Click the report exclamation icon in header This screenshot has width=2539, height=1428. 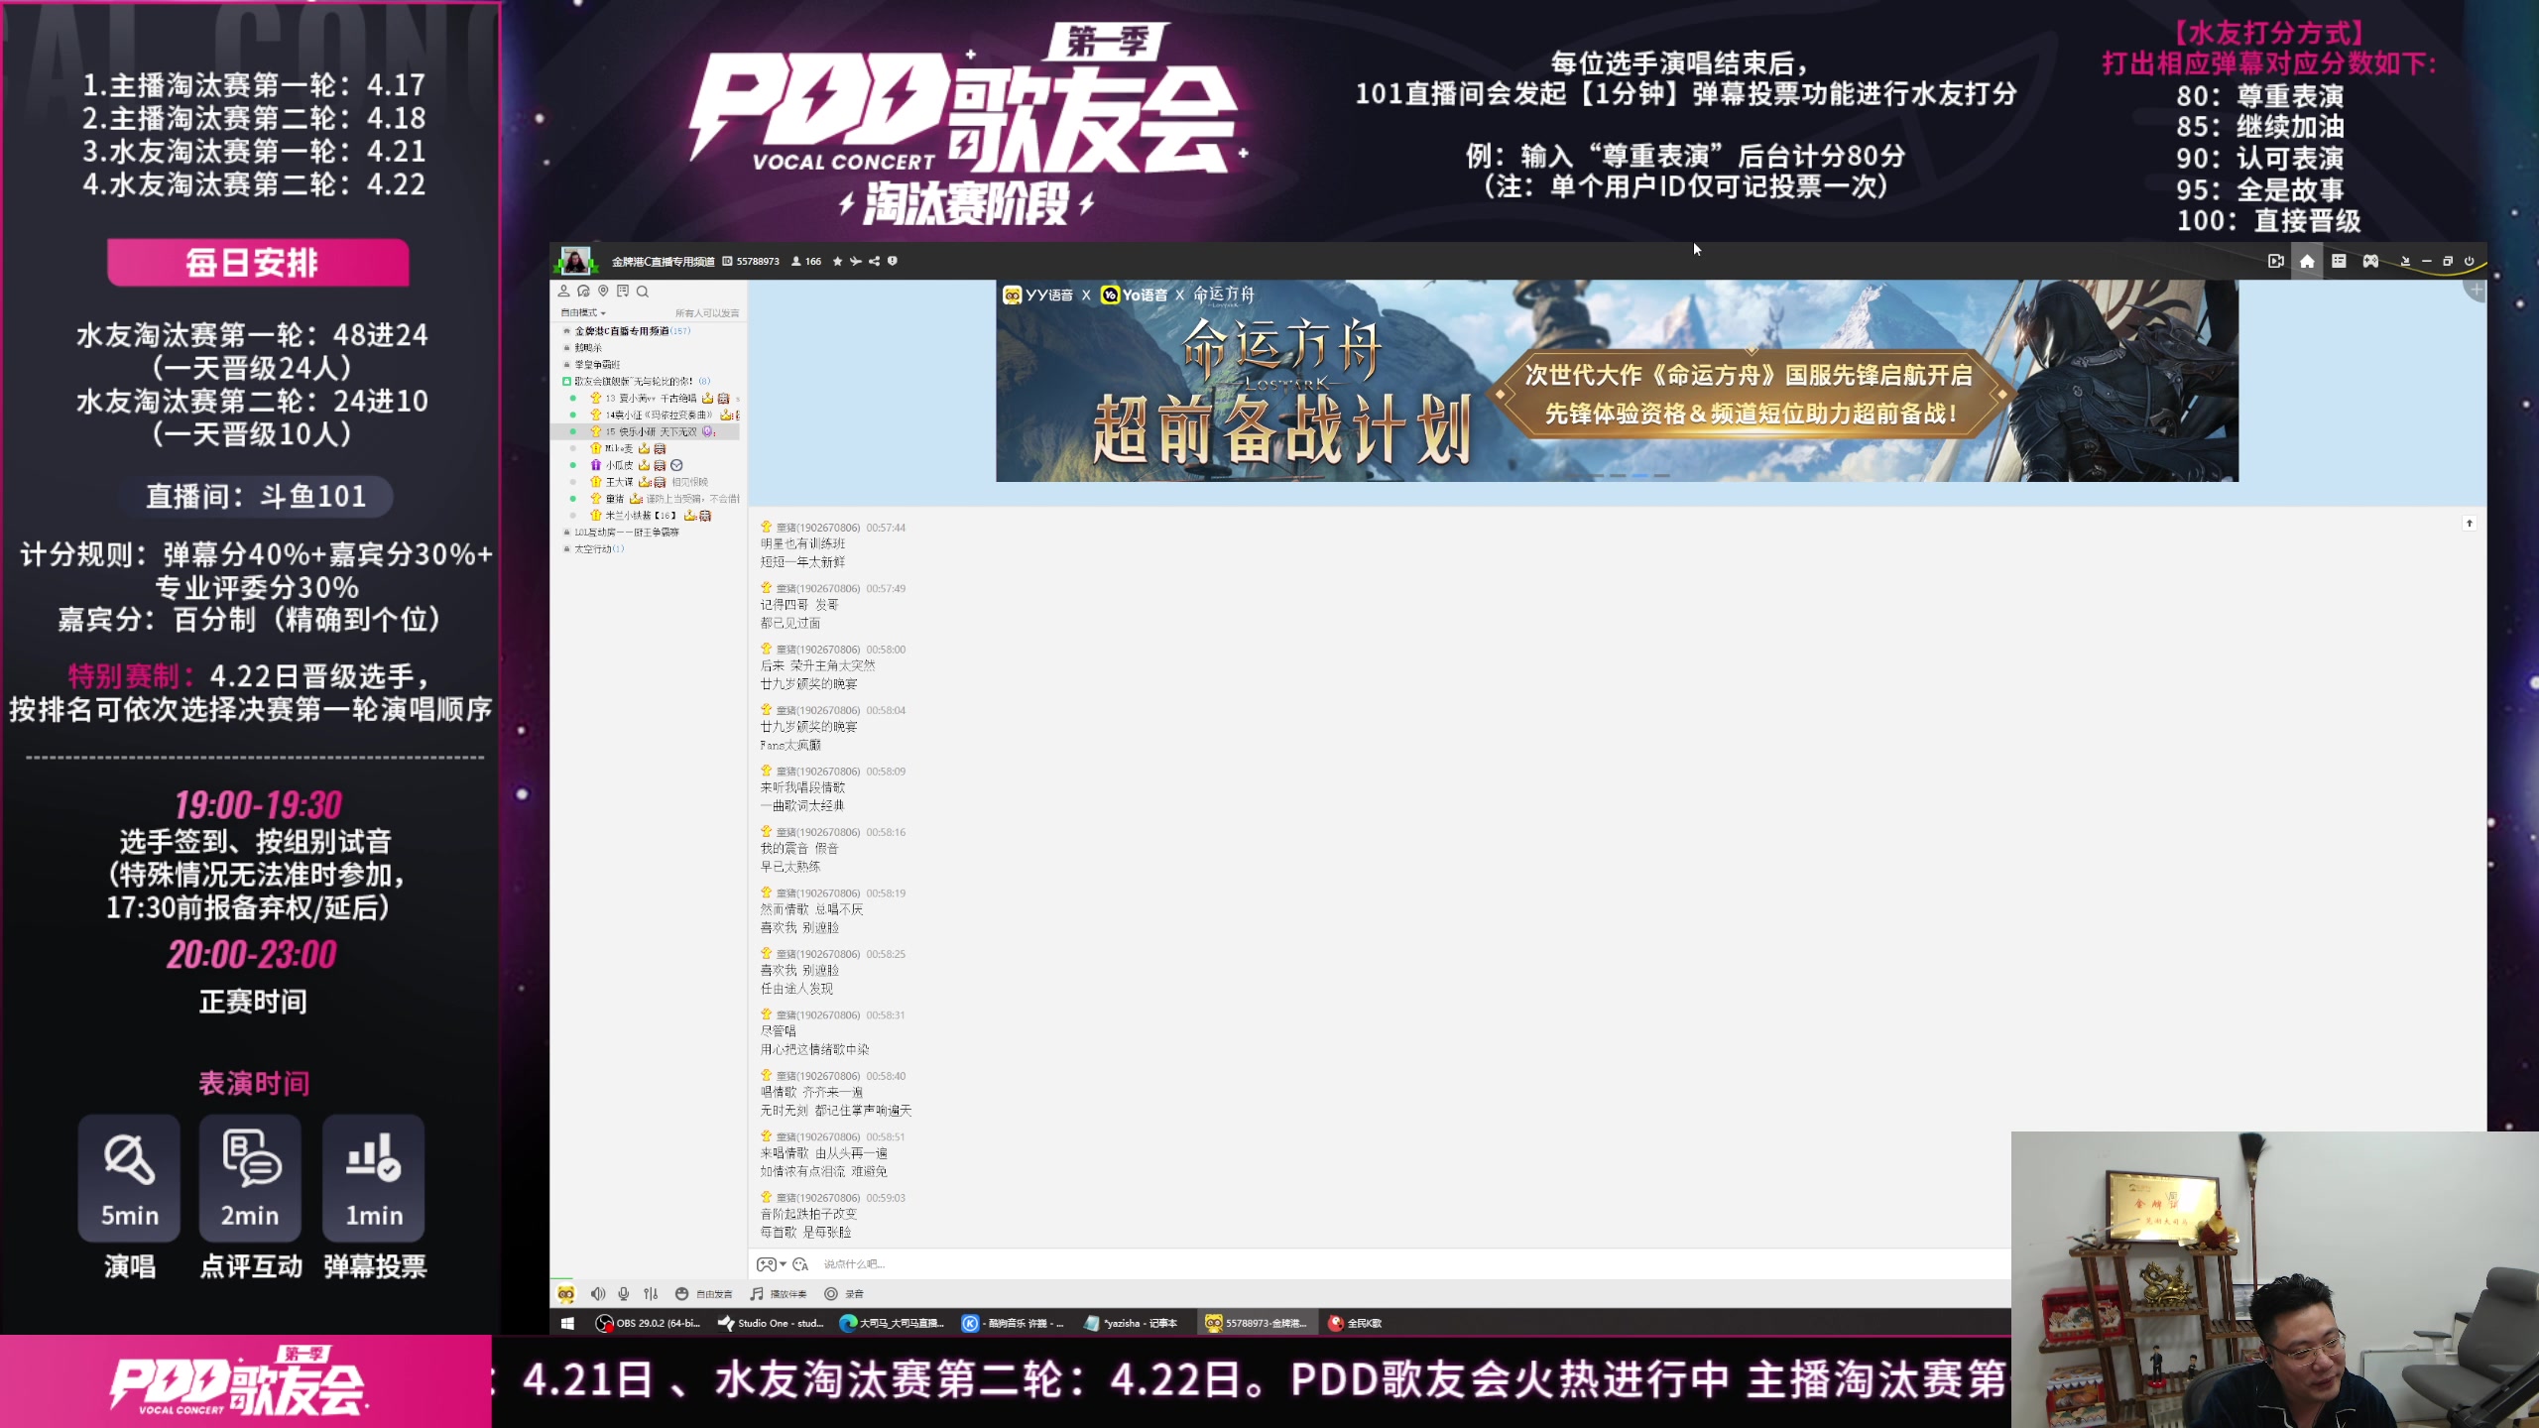click(x=892, y=262)
